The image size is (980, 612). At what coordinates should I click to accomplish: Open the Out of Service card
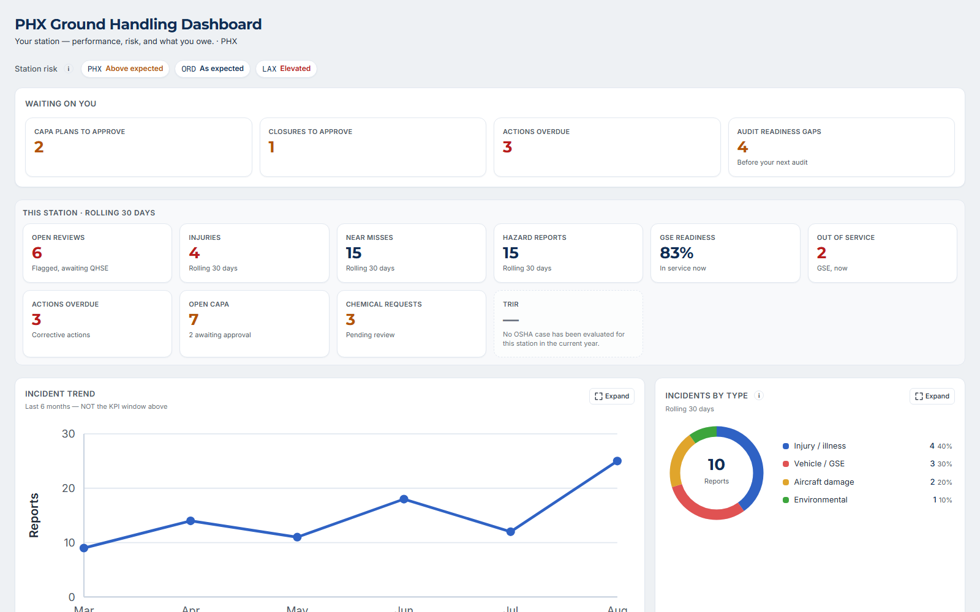click(x=883, y=253)
